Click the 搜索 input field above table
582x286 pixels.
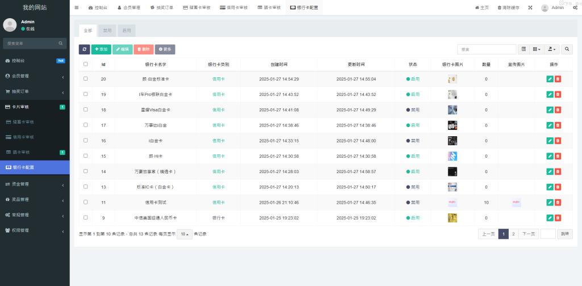(x=487, y=49)
